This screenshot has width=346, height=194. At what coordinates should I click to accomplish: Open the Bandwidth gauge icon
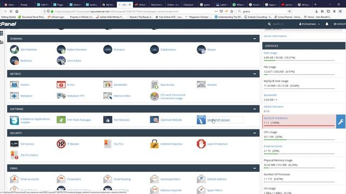tap(108, 85)
